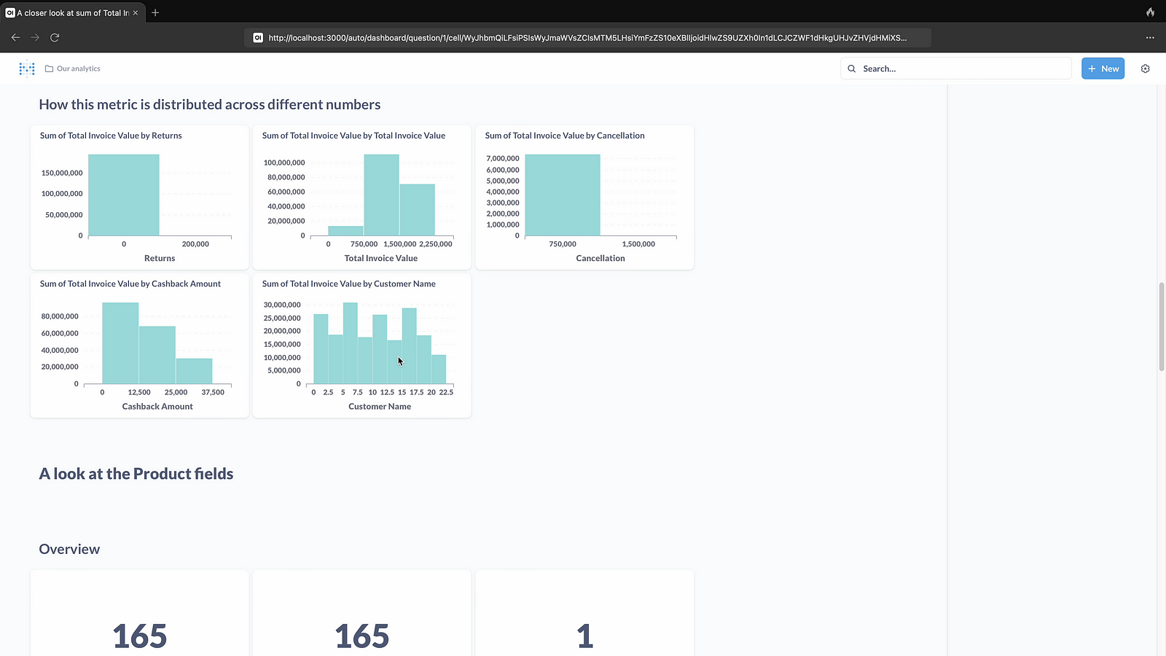Click the page vertical scrollbar thumb
The width and height of the screenshot is (1166, 656).
(1162, 327)
